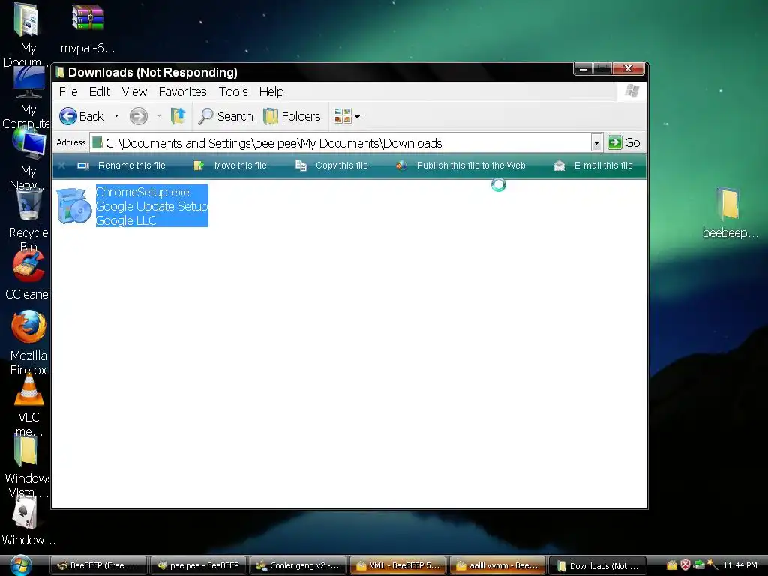This screenshot has width=768, height=576.
Task: Open the File menu
Action: pyautogui.click(x=68, y=91)
